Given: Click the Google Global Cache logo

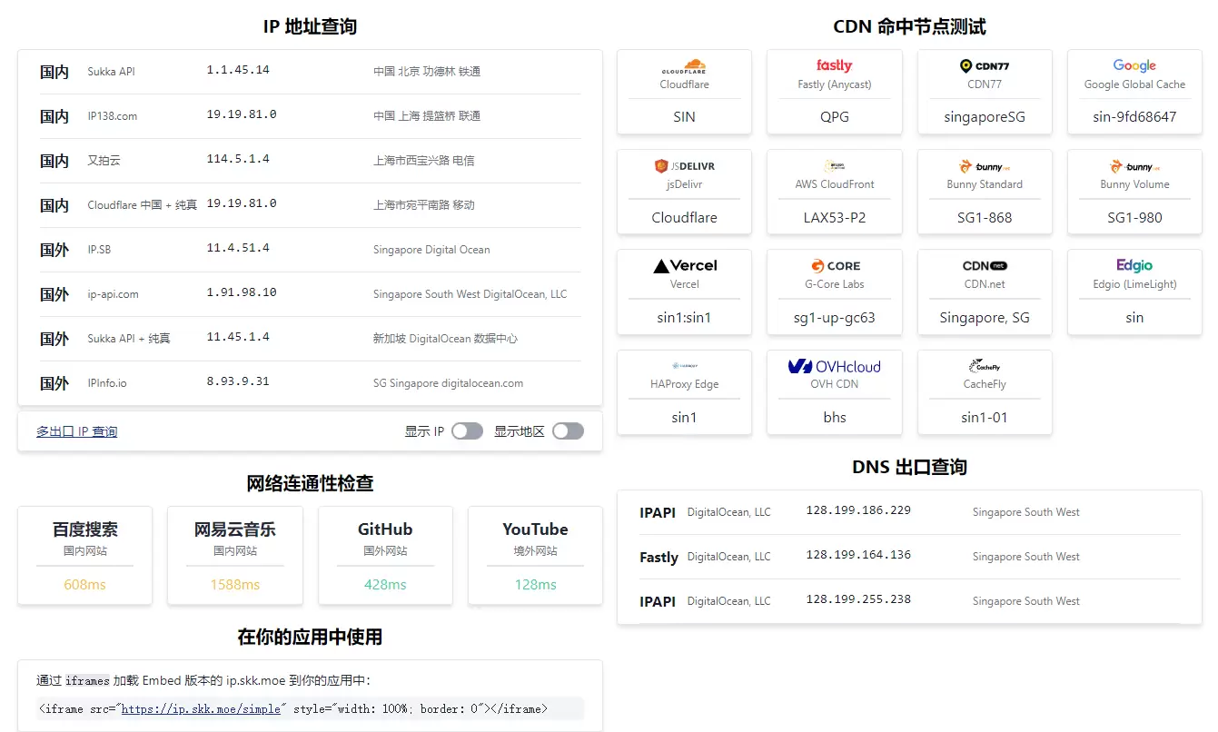Looking at the screenshot, I should tap(1134, 66).
